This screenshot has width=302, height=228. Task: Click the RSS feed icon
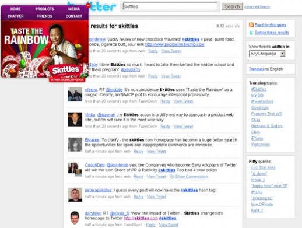tap(251, 25)
